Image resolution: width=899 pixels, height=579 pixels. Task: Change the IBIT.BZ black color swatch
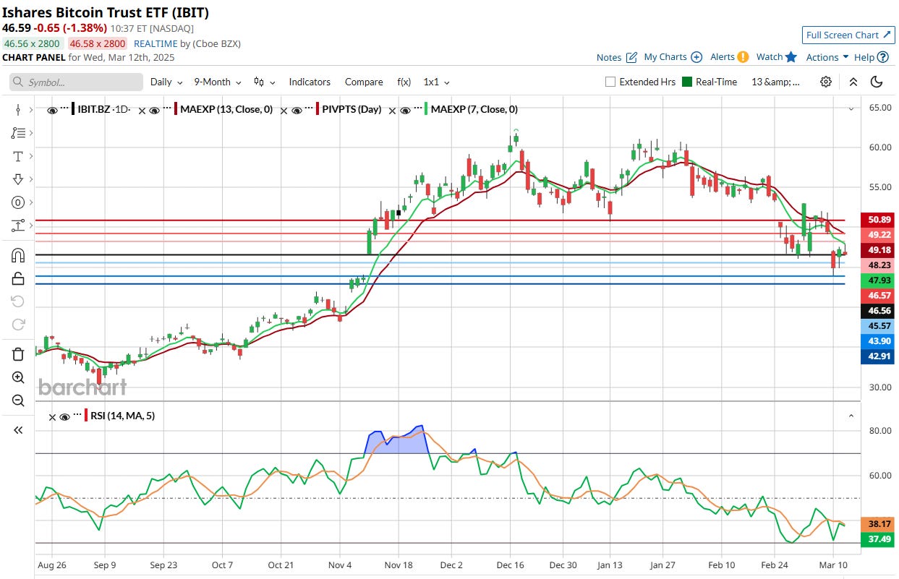pos(74,110)
